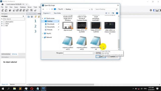The height and width of the screenshot is (91, 161).
Task: Click the refresh address icon
Action: [x=92, y=9]
